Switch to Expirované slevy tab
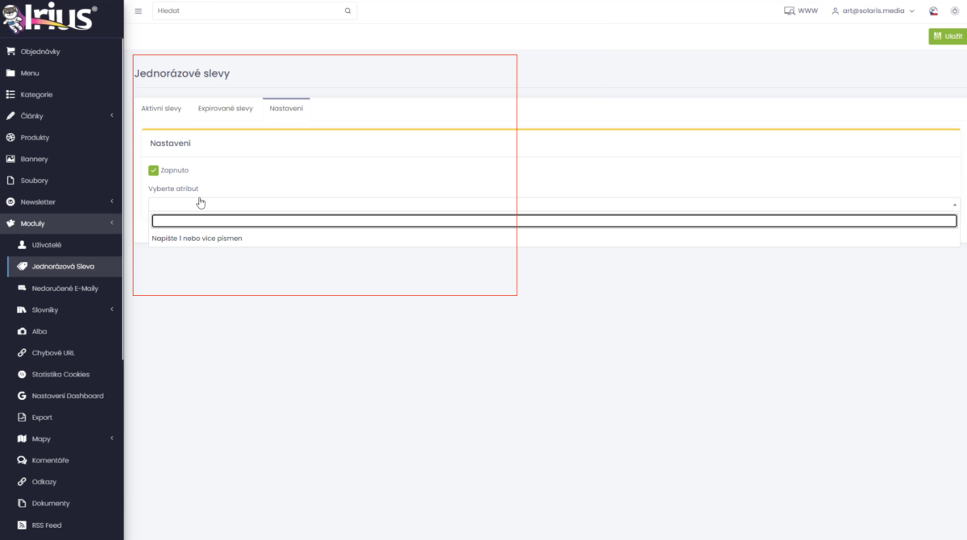This screenshot has width=967, height=540. (x=226, y=108)
